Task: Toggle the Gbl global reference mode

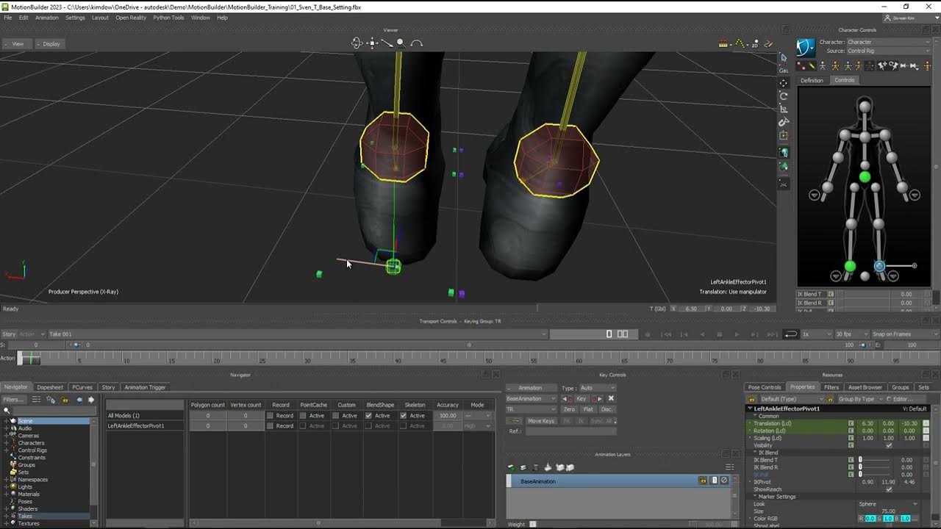Action: (784, 71)
